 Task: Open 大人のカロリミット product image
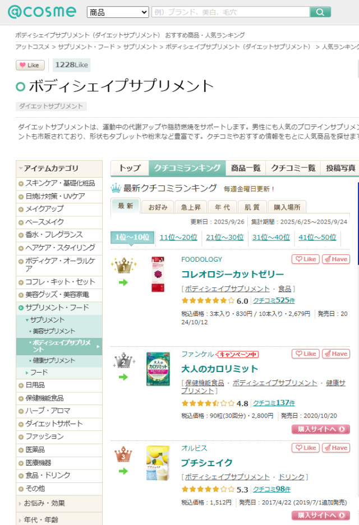pyautogui.click(x=158, y=369)
